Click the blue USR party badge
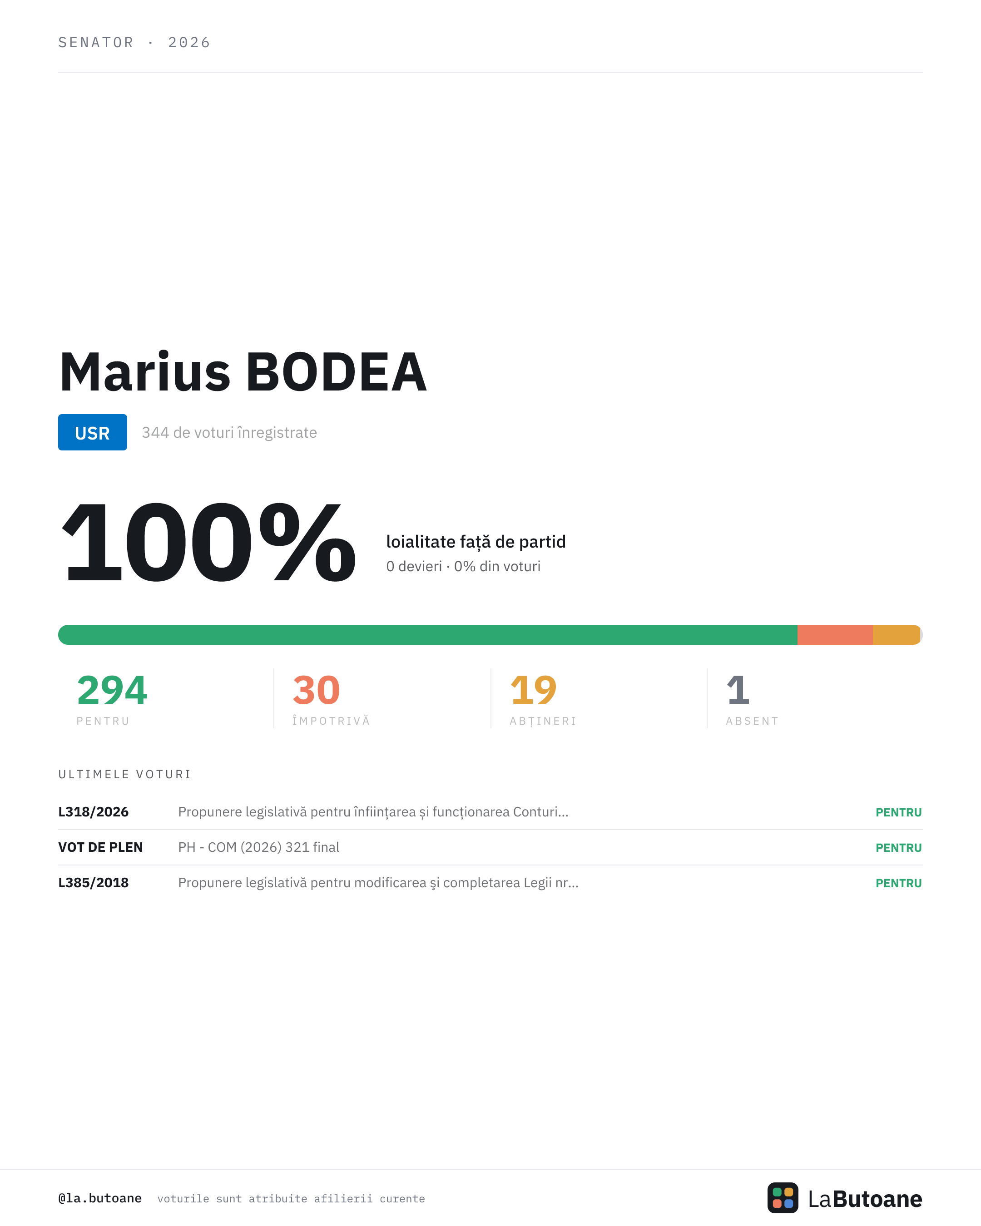This screenshot has width=981, height=1226. click(x=92, y=432)
